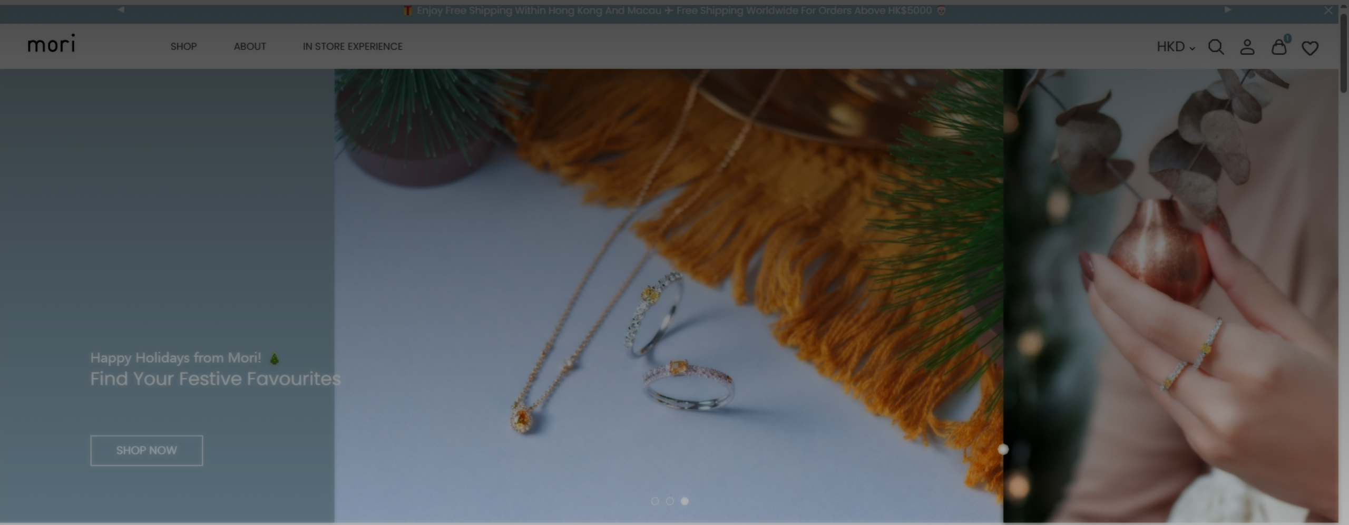
Task: Click the free shipping announcement link
Action: click(673, 10)
